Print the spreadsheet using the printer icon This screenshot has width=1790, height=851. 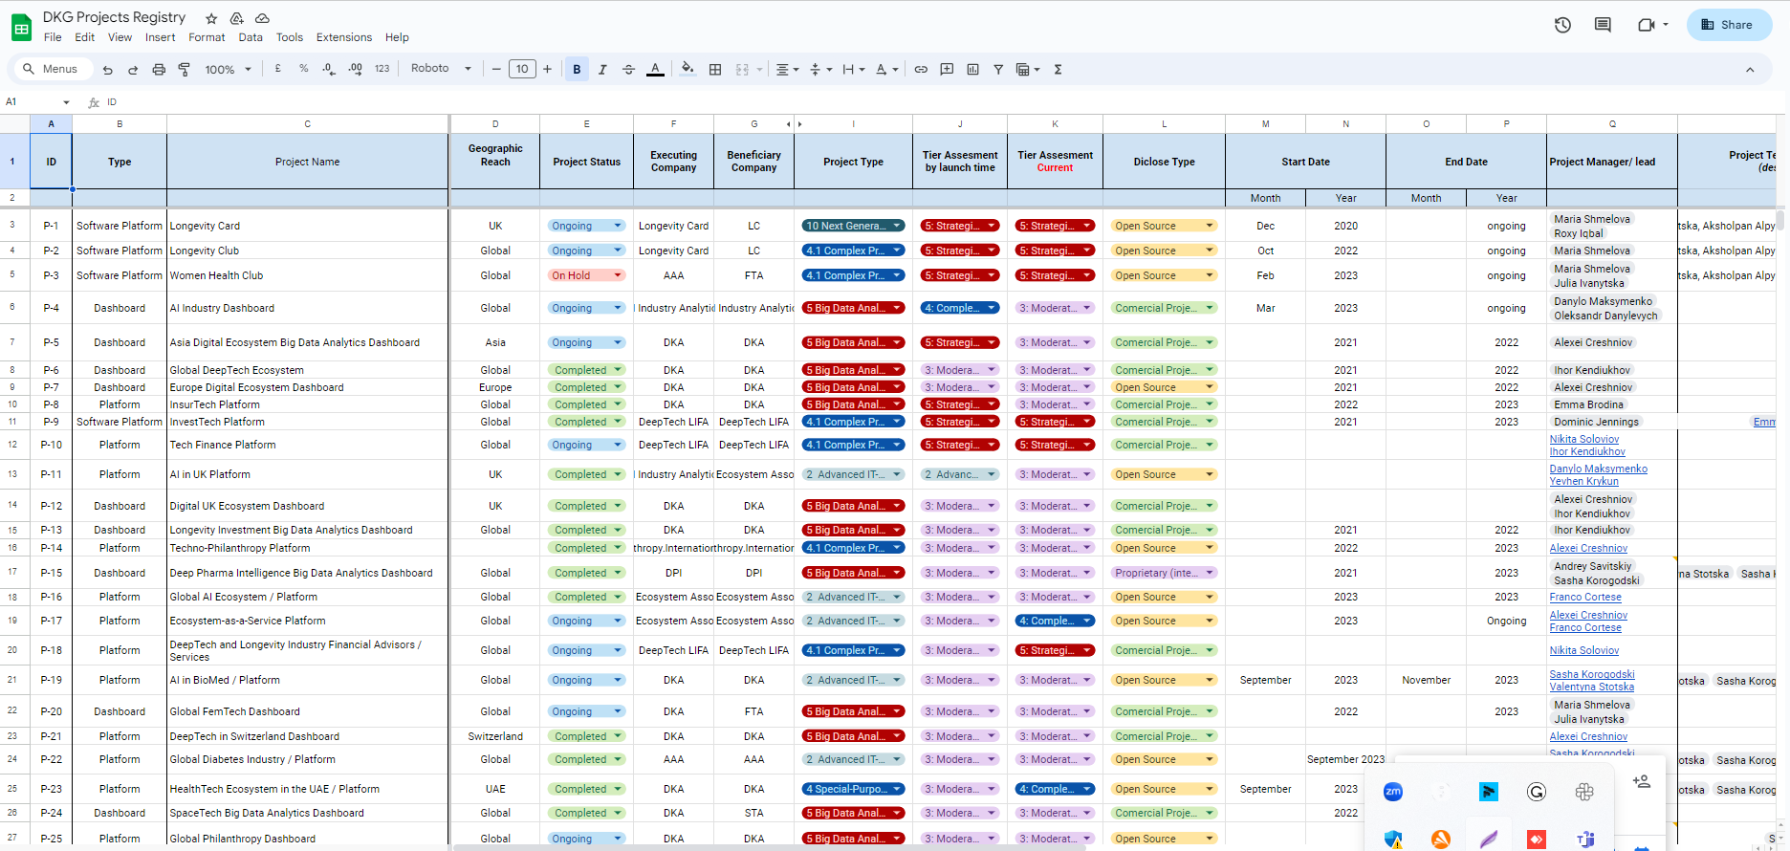[159, 70]
